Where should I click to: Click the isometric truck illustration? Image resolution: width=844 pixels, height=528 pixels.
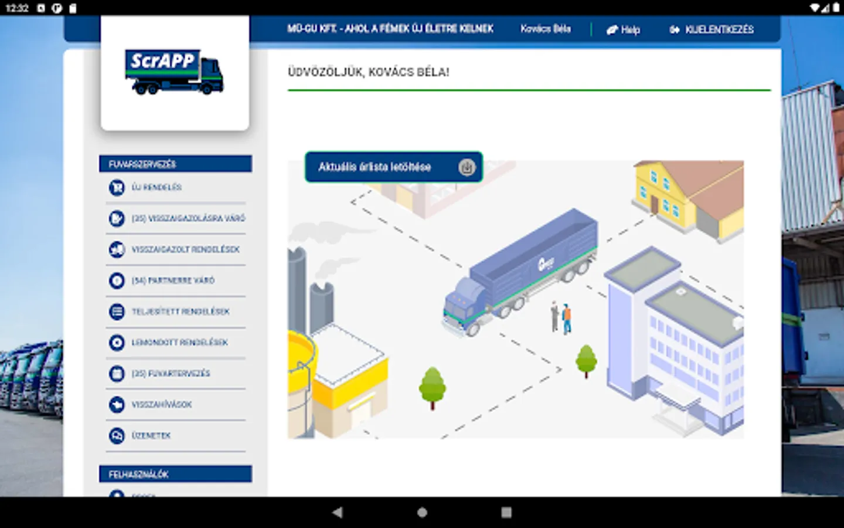pos(520,272)
